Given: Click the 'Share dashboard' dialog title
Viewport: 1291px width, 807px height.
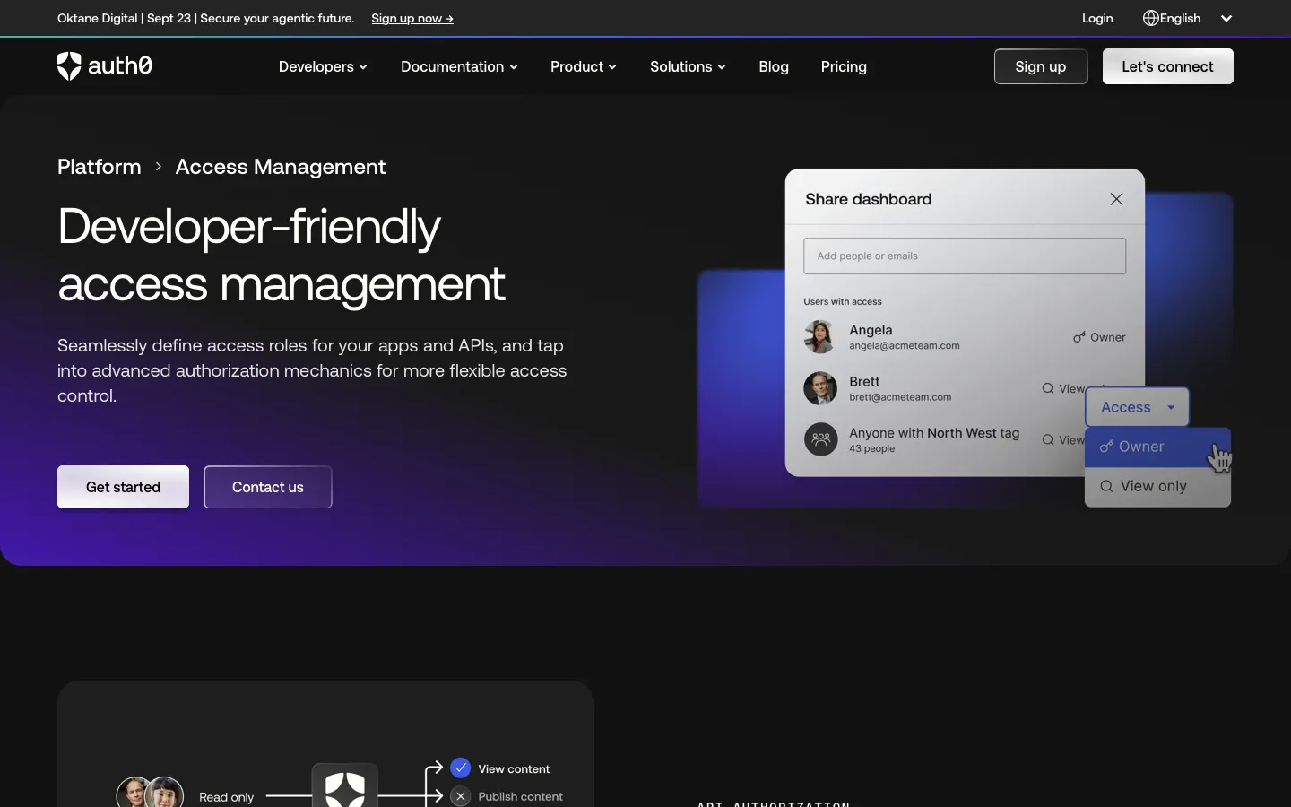Looking at the screenshot, I should pyautogui.click(x=869, y=199).
